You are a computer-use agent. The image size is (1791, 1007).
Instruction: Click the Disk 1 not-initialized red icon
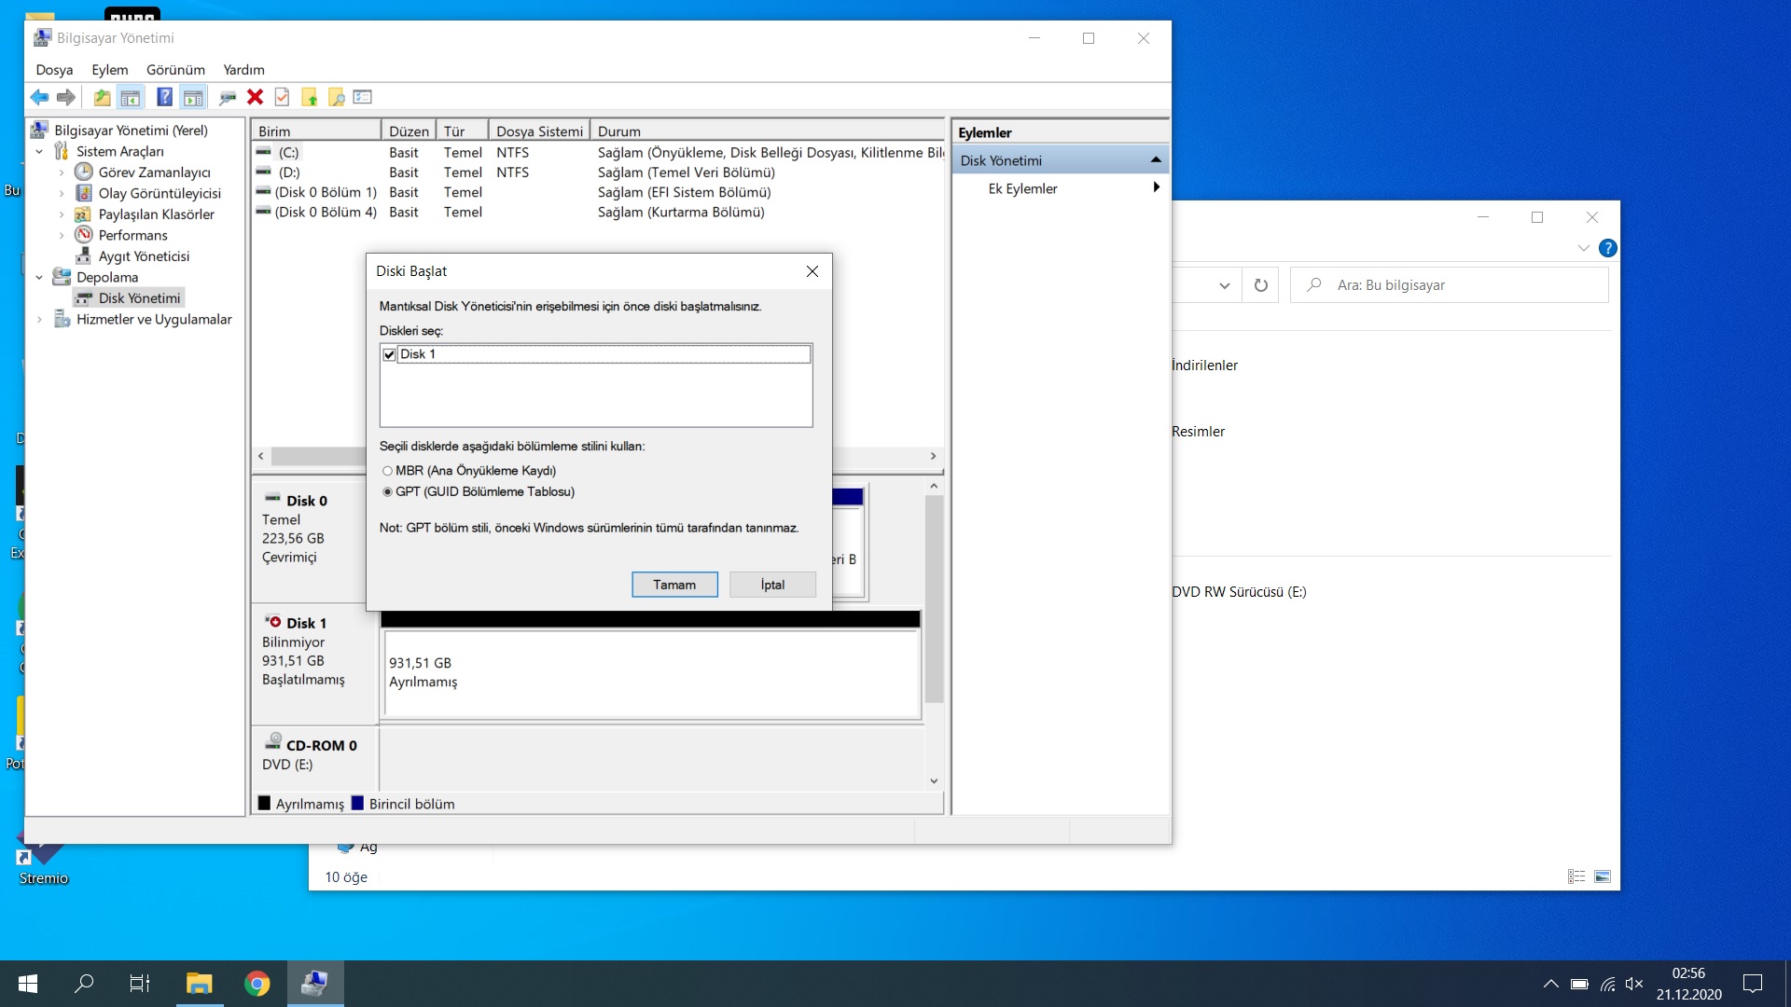pyautogui.click(x=272, y=621)
